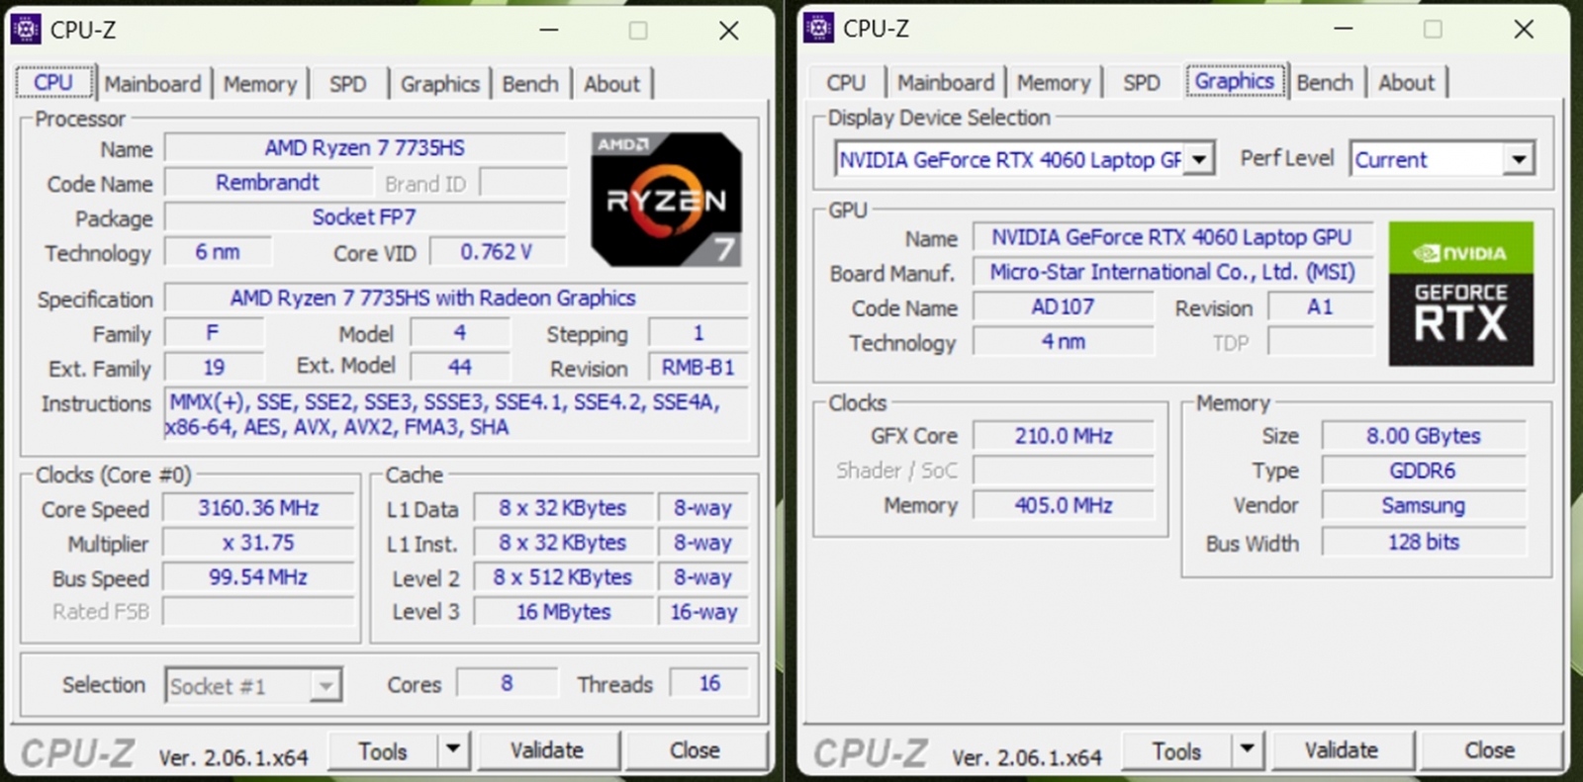Click the Tools button in left window
The width and height of the screenshot is (1583, 782).
tap(383, 751)
